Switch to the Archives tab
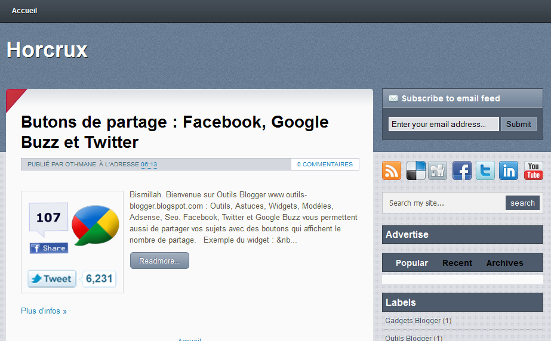This screenshot has width=551, height=341. pos(504,263)
